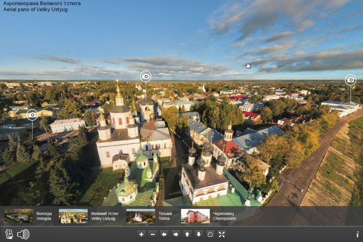Choose the Cherepovets thumbnail image

[x=195, y=216]
